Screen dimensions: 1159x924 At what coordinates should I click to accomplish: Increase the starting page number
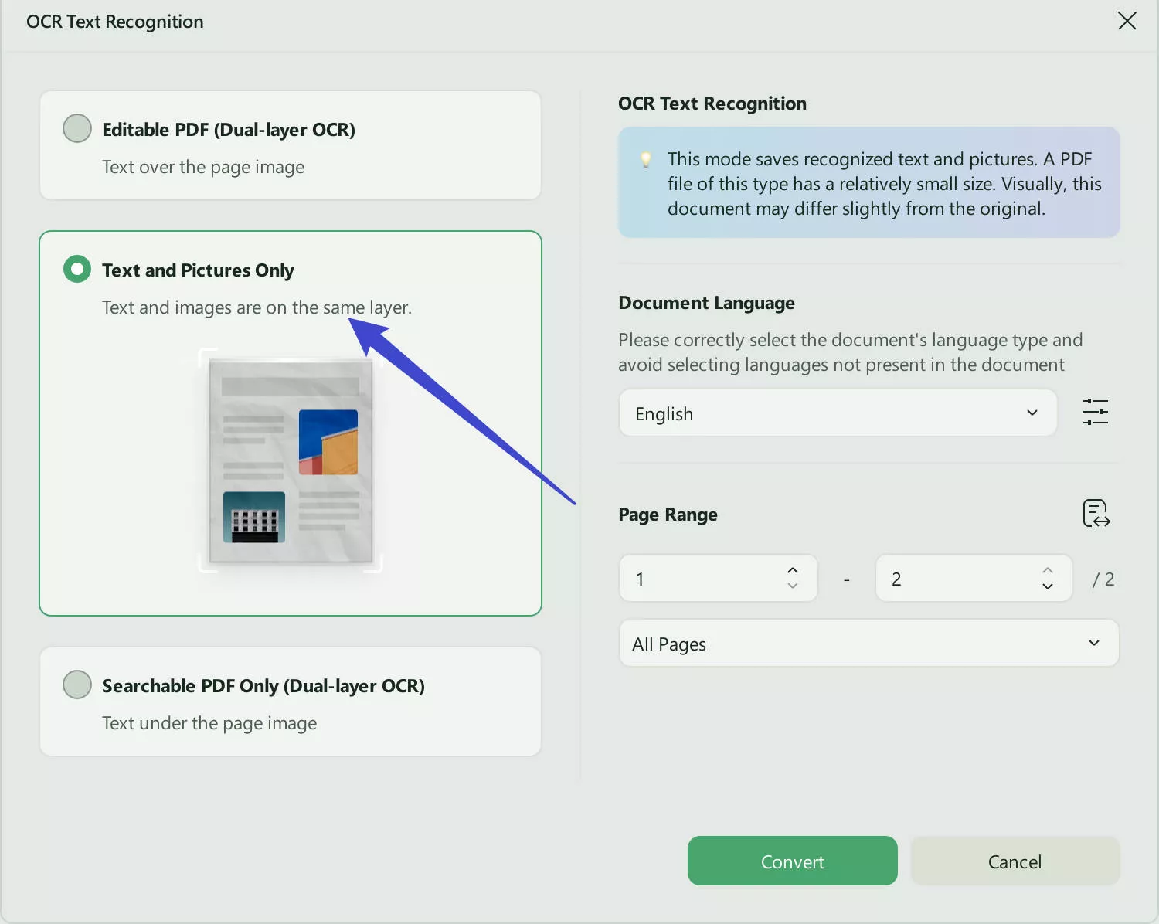coord(793,569)
